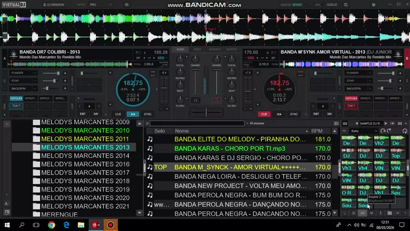Select the BANDA NEGA LOIRA track row
Screen dimensions: 410x231
[x=240, y=177]
